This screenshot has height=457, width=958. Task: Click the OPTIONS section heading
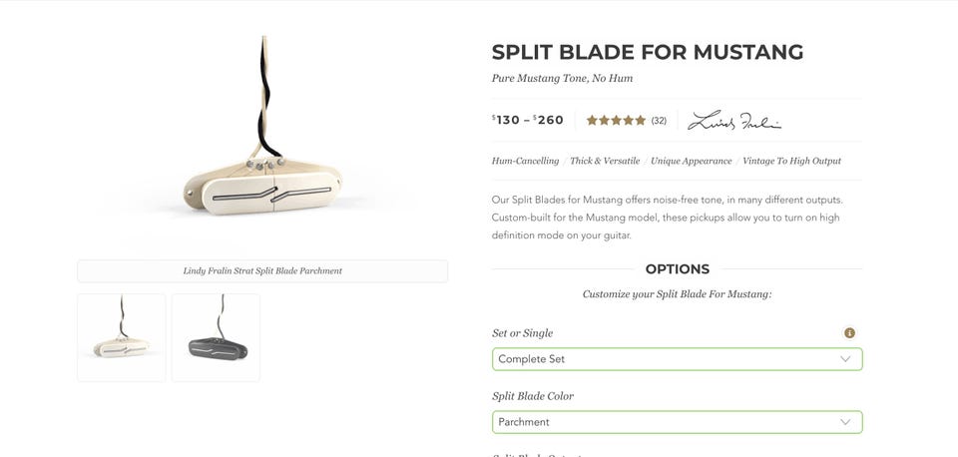pos(677,269)
